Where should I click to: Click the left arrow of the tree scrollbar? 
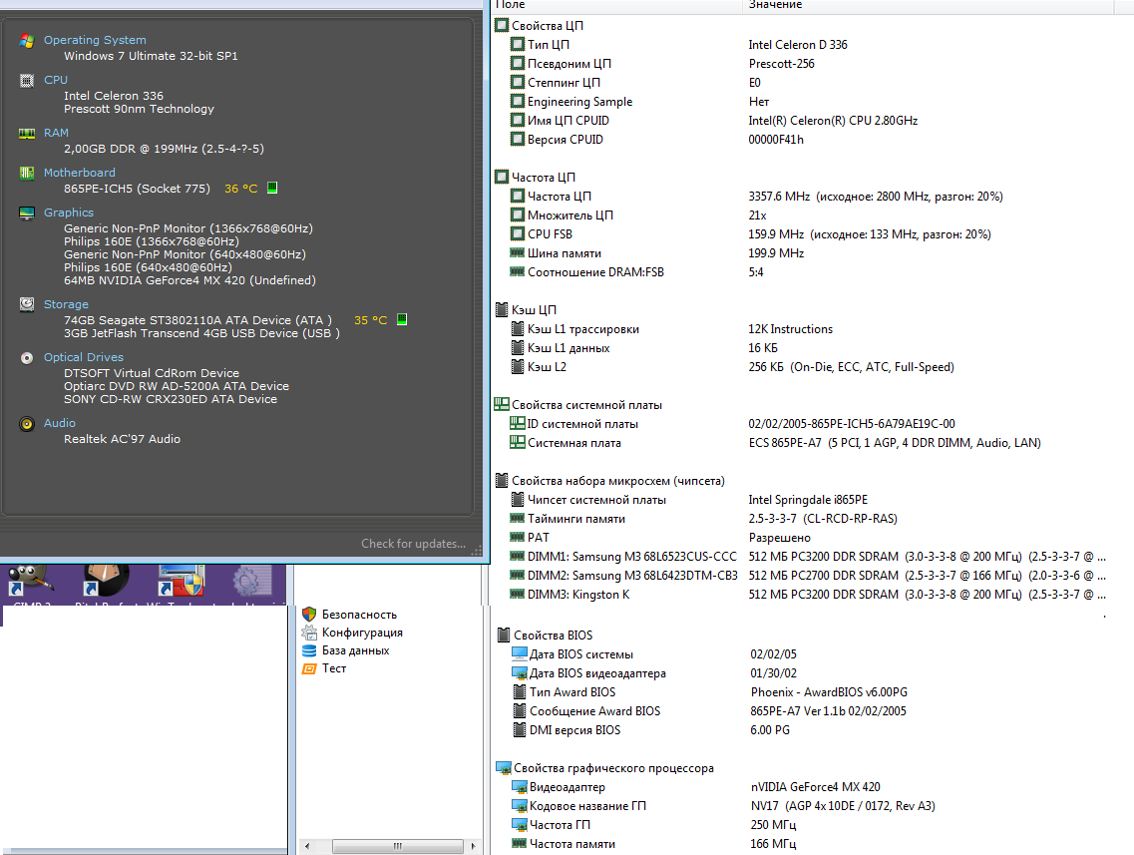(307, 846)
